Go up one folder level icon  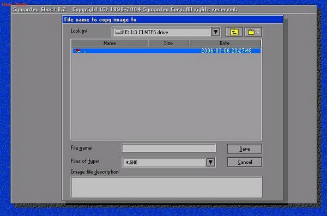[234, 32]
